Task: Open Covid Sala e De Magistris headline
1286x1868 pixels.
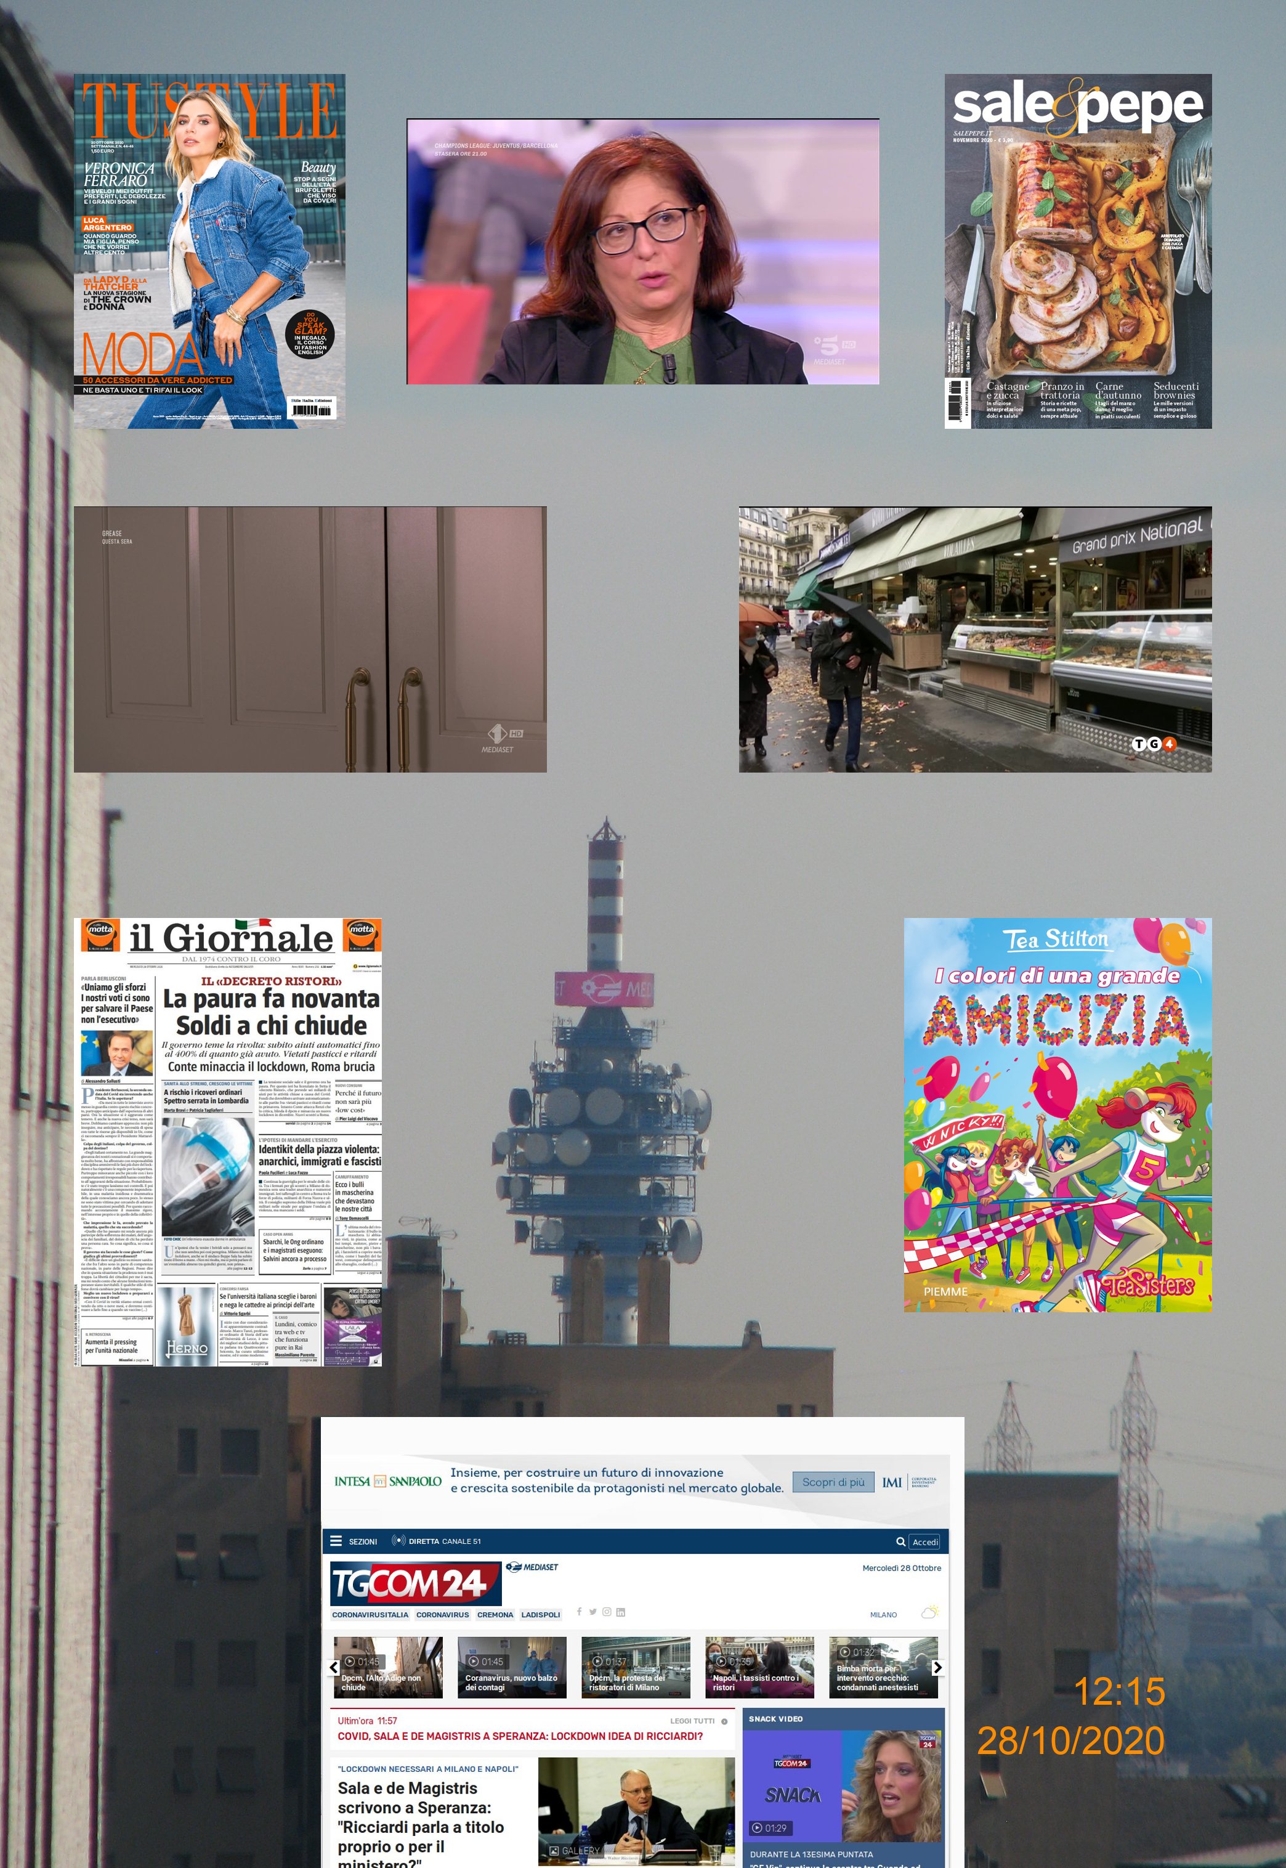Action: coord(520,1736)
